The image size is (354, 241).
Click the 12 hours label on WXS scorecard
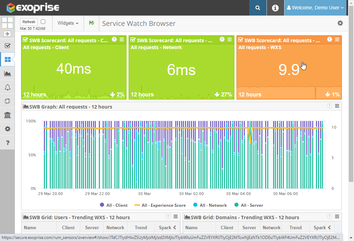250,94
